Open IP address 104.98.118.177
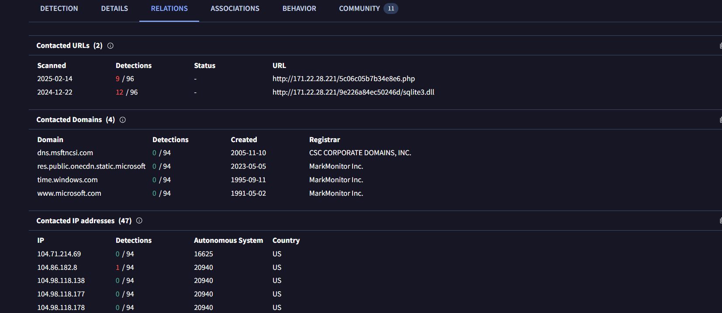 [61, 294]
